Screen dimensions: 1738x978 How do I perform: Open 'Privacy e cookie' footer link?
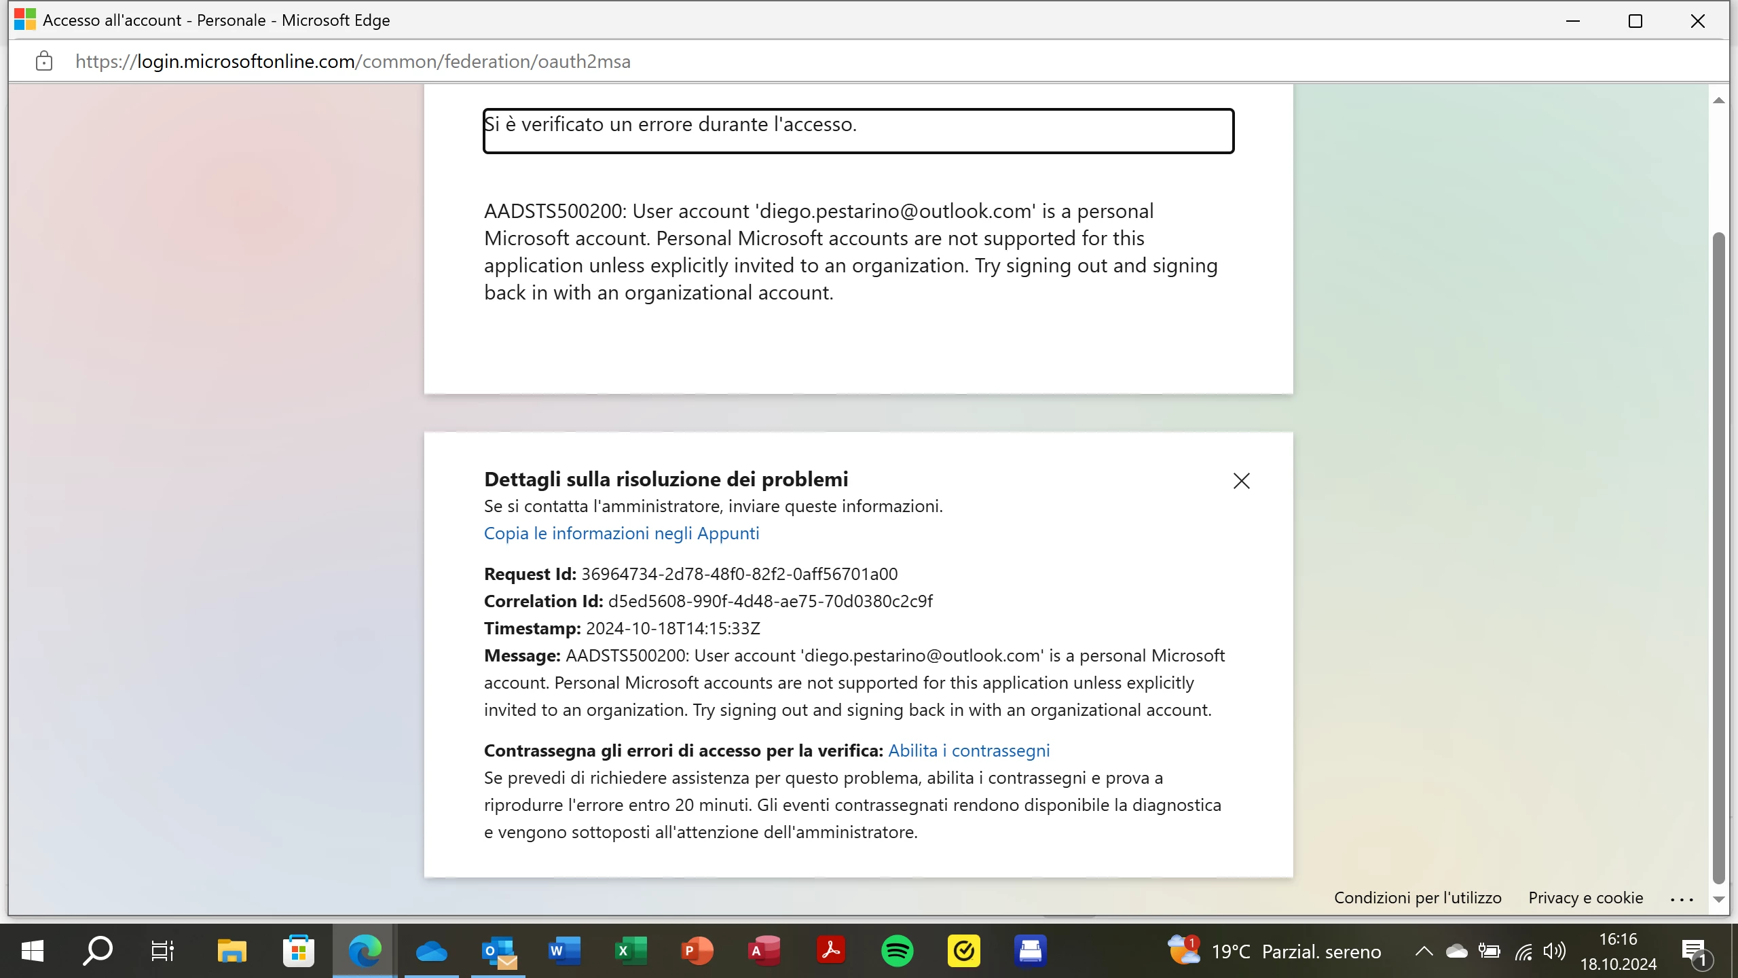coord(1585,898)
